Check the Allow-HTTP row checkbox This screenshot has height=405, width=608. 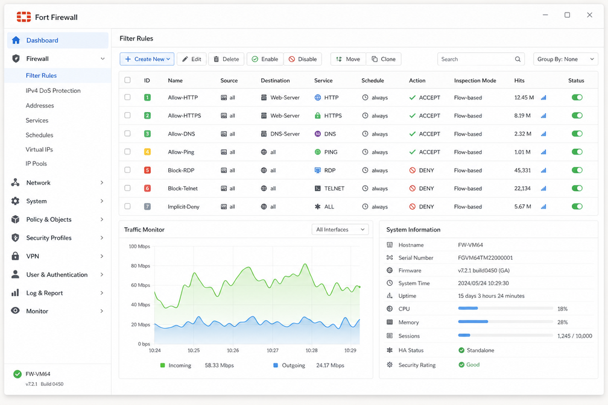coord(128,97)
